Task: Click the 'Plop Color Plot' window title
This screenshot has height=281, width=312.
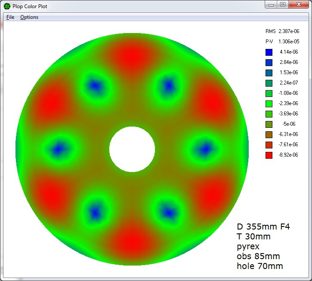Action: (30, 6)
